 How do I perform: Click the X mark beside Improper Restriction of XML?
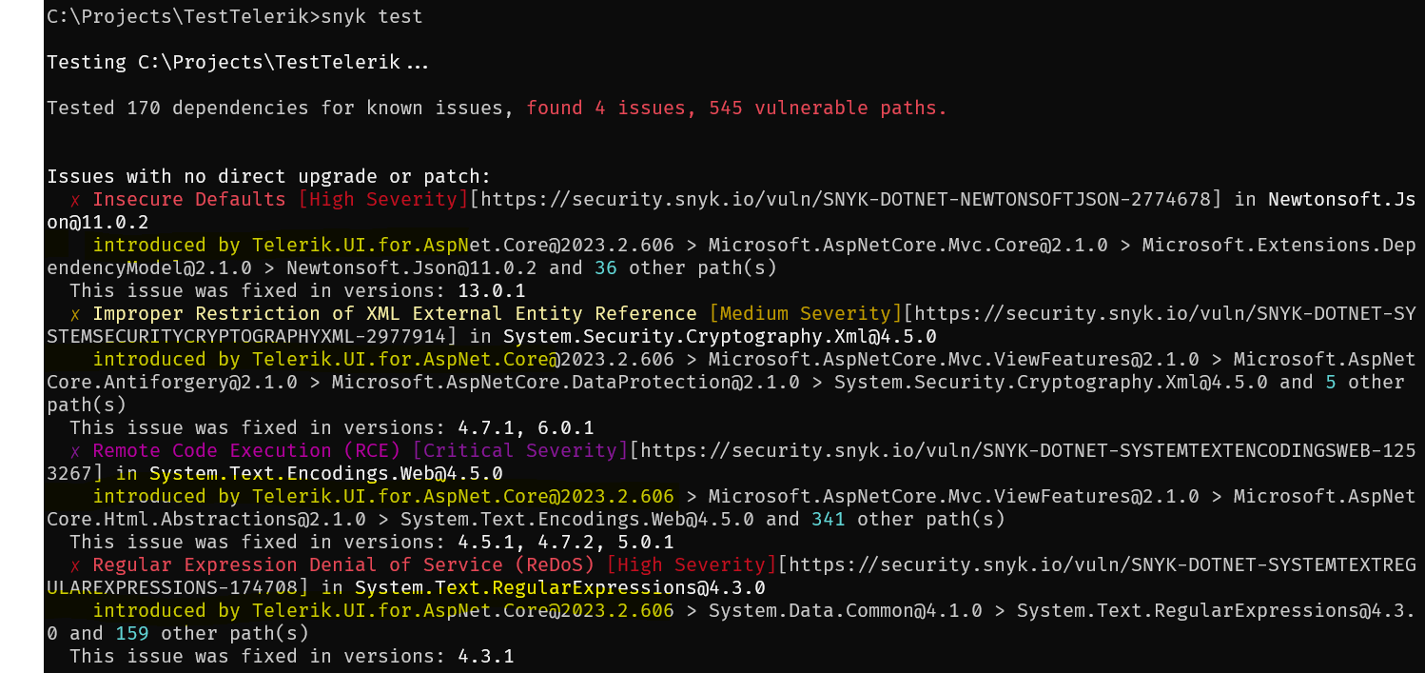click(75, 314)
